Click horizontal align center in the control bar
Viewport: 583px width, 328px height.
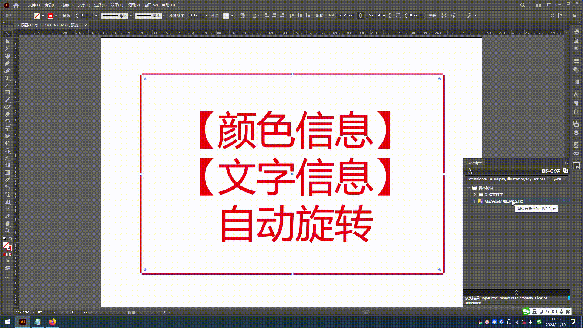(x=274, y=16)
